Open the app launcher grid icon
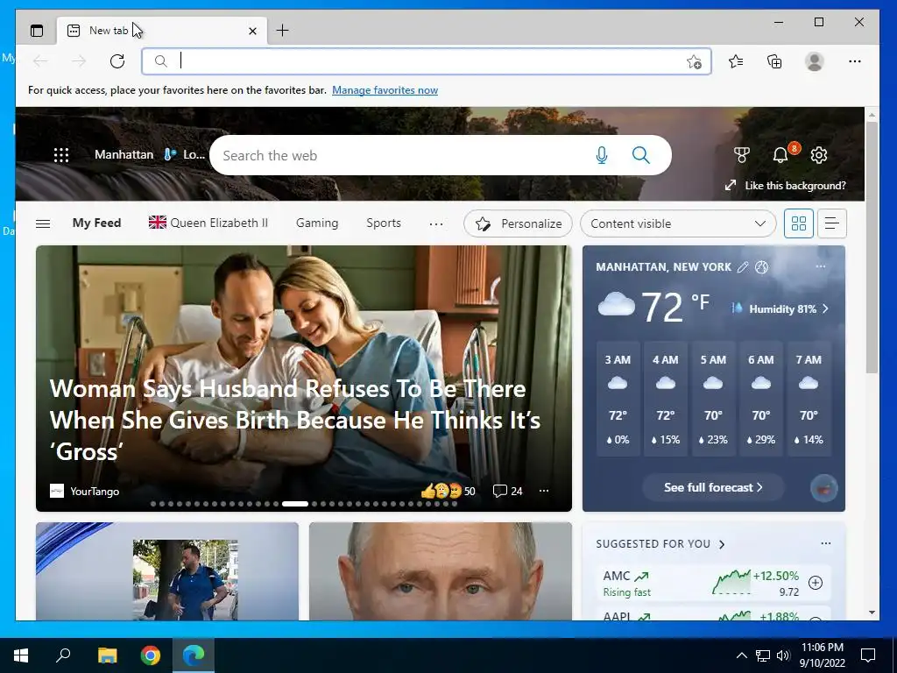This screenshot has height=673, width=897. 61,155
